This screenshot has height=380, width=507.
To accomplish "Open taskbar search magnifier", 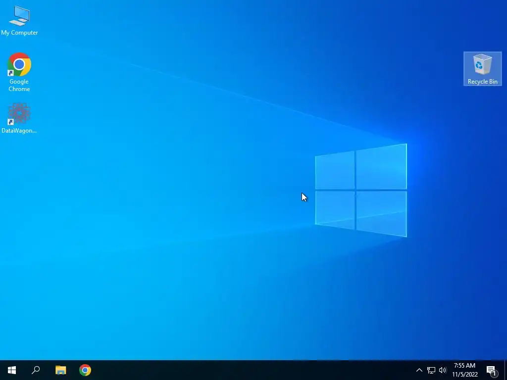I will pos(36,370).
